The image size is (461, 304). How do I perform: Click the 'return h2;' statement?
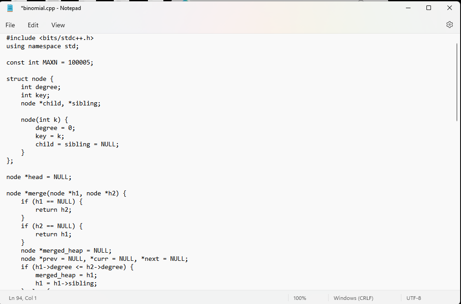53,209
